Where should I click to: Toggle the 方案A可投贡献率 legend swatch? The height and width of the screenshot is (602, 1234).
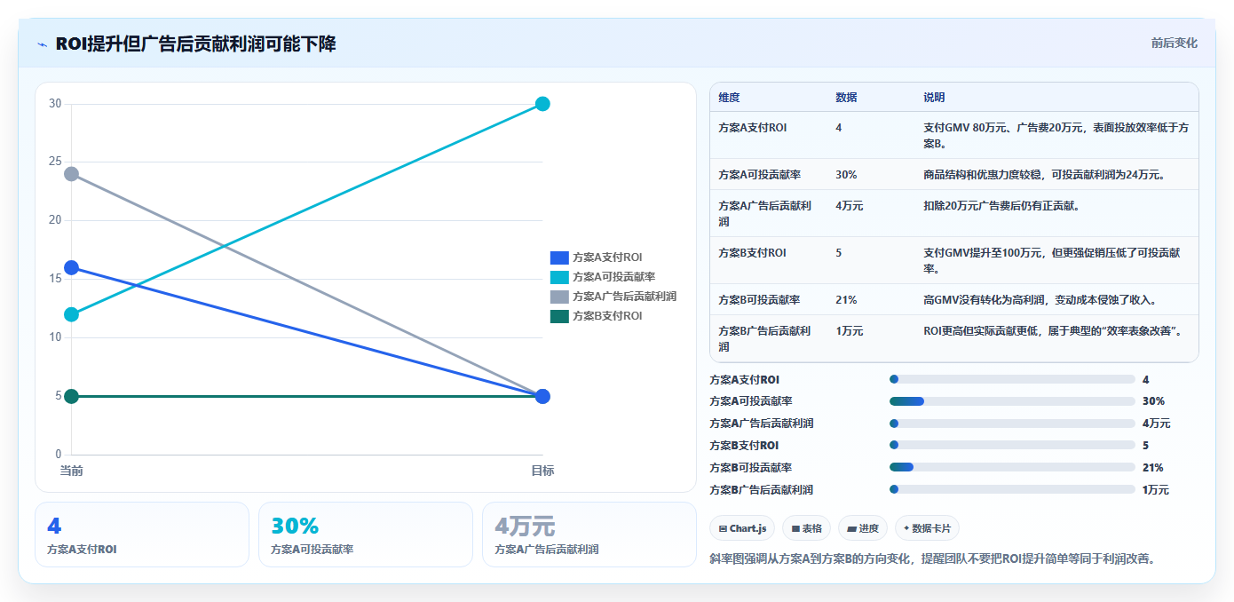click(x=559, y=277)
